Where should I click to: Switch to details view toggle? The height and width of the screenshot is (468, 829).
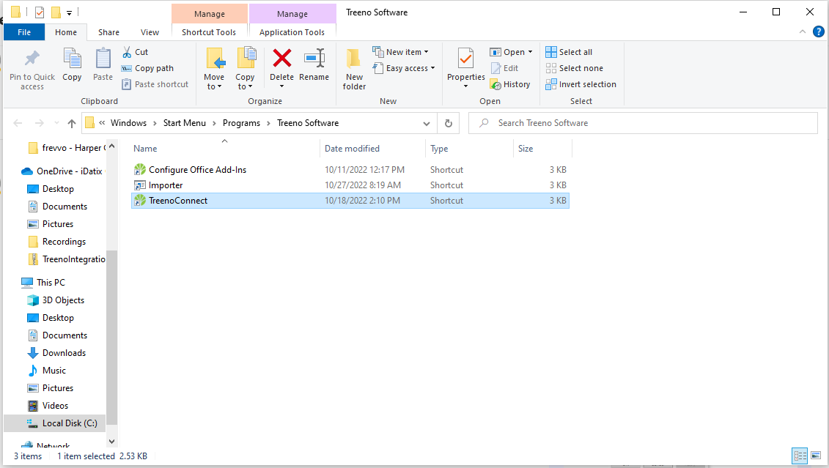point(800,456)
